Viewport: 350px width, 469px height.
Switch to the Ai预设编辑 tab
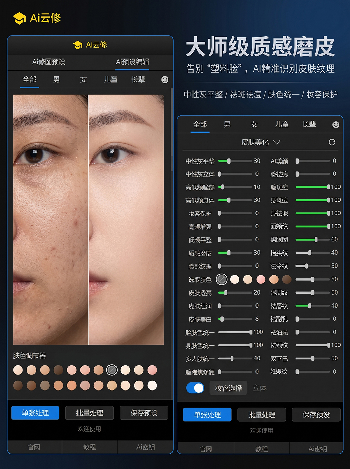point(132,62)
